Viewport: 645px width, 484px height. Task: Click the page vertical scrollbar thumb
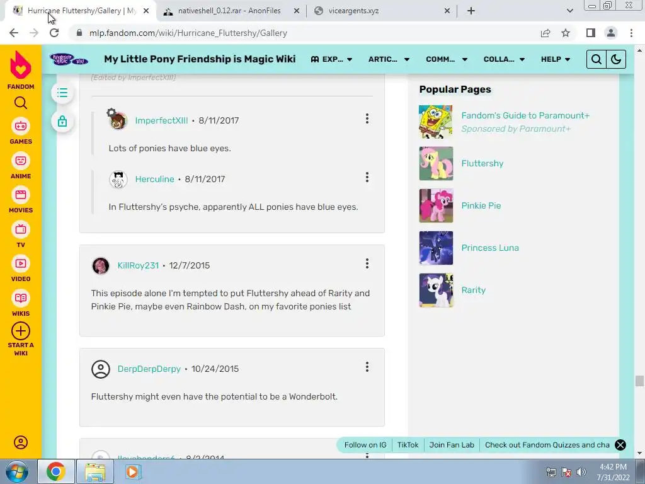pos(639,381)
